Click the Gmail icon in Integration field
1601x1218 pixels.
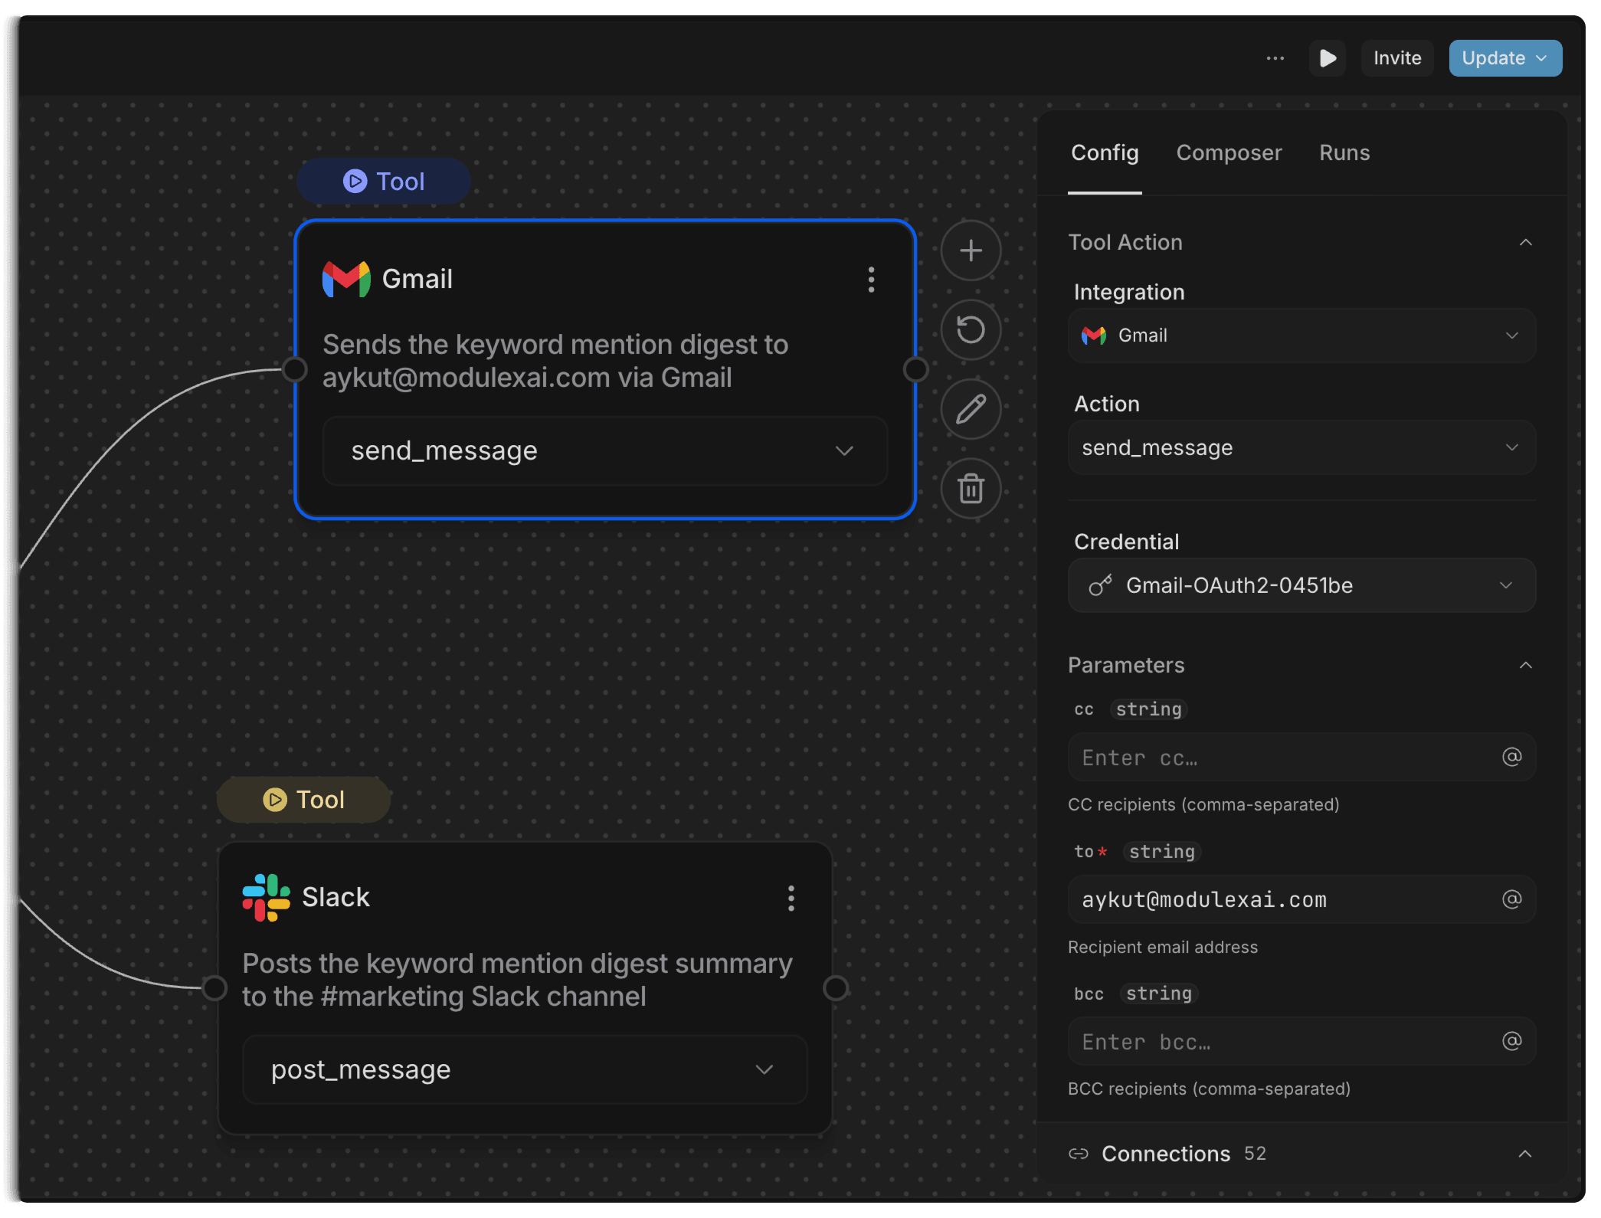tap(1094, 336)
